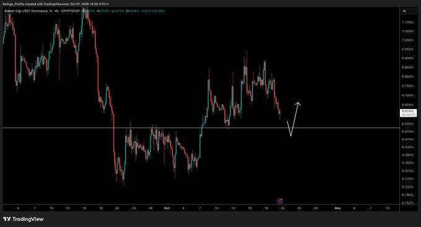Click the +0.013 price change value
Viewport: 421px width, 227px height.
click(146, 11)
